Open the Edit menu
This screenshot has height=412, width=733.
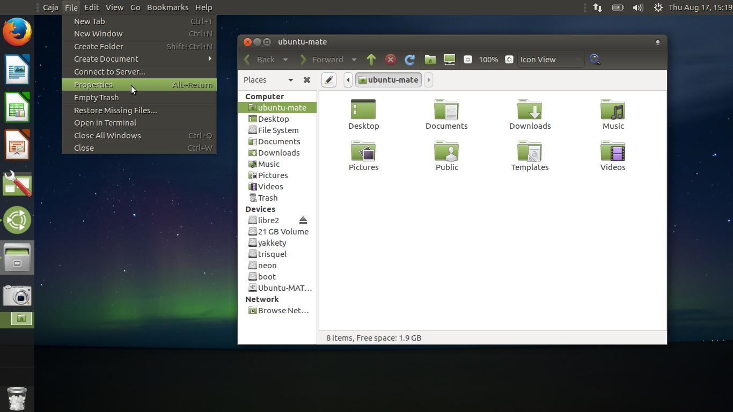[x=91, y=8]
